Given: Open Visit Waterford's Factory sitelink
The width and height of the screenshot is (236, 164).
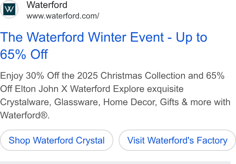Looking at the screenshot, I should coord(177,140).
